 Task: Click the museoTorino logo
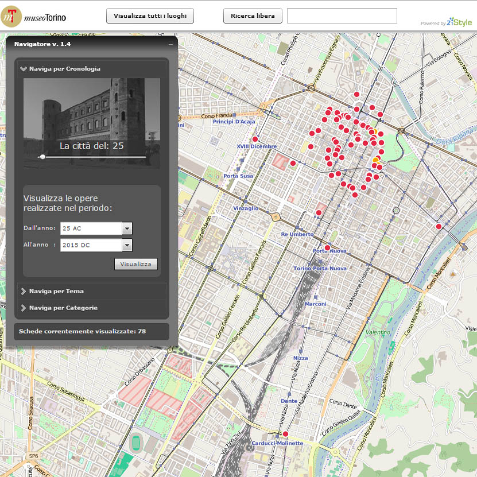click(33, 17)
